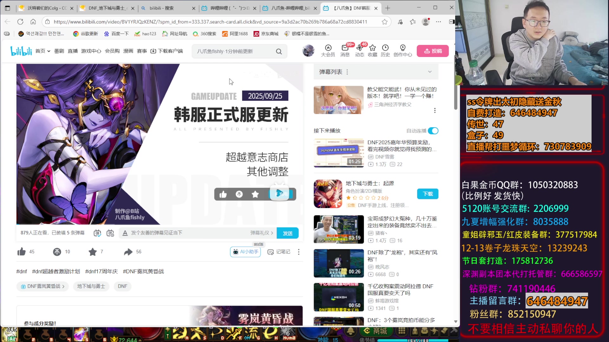Viewport: 609px width, 342px height.
Task: Click the bilibili logo
Action: coord(21,51)
